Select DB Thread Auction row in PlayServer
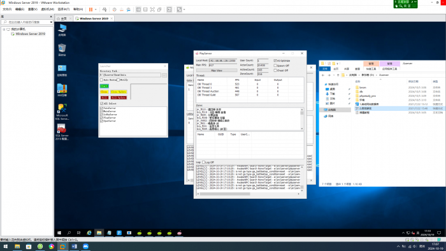Screen dimensions: 446x251 click(x=250, y=91)
